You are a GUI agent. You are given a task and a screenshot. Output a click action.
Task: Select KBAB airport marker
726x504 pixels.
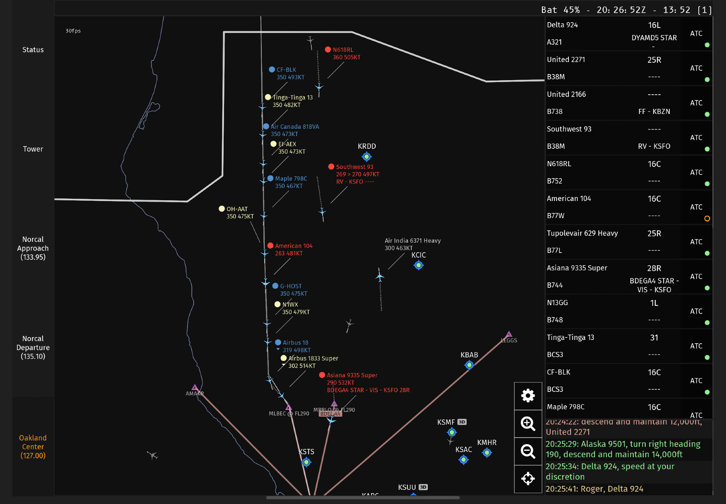coord(469,365)
